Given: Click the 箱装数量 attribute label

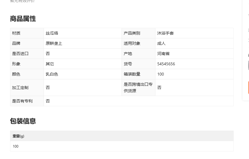Looking at the screenshot, I should [132, 74].
